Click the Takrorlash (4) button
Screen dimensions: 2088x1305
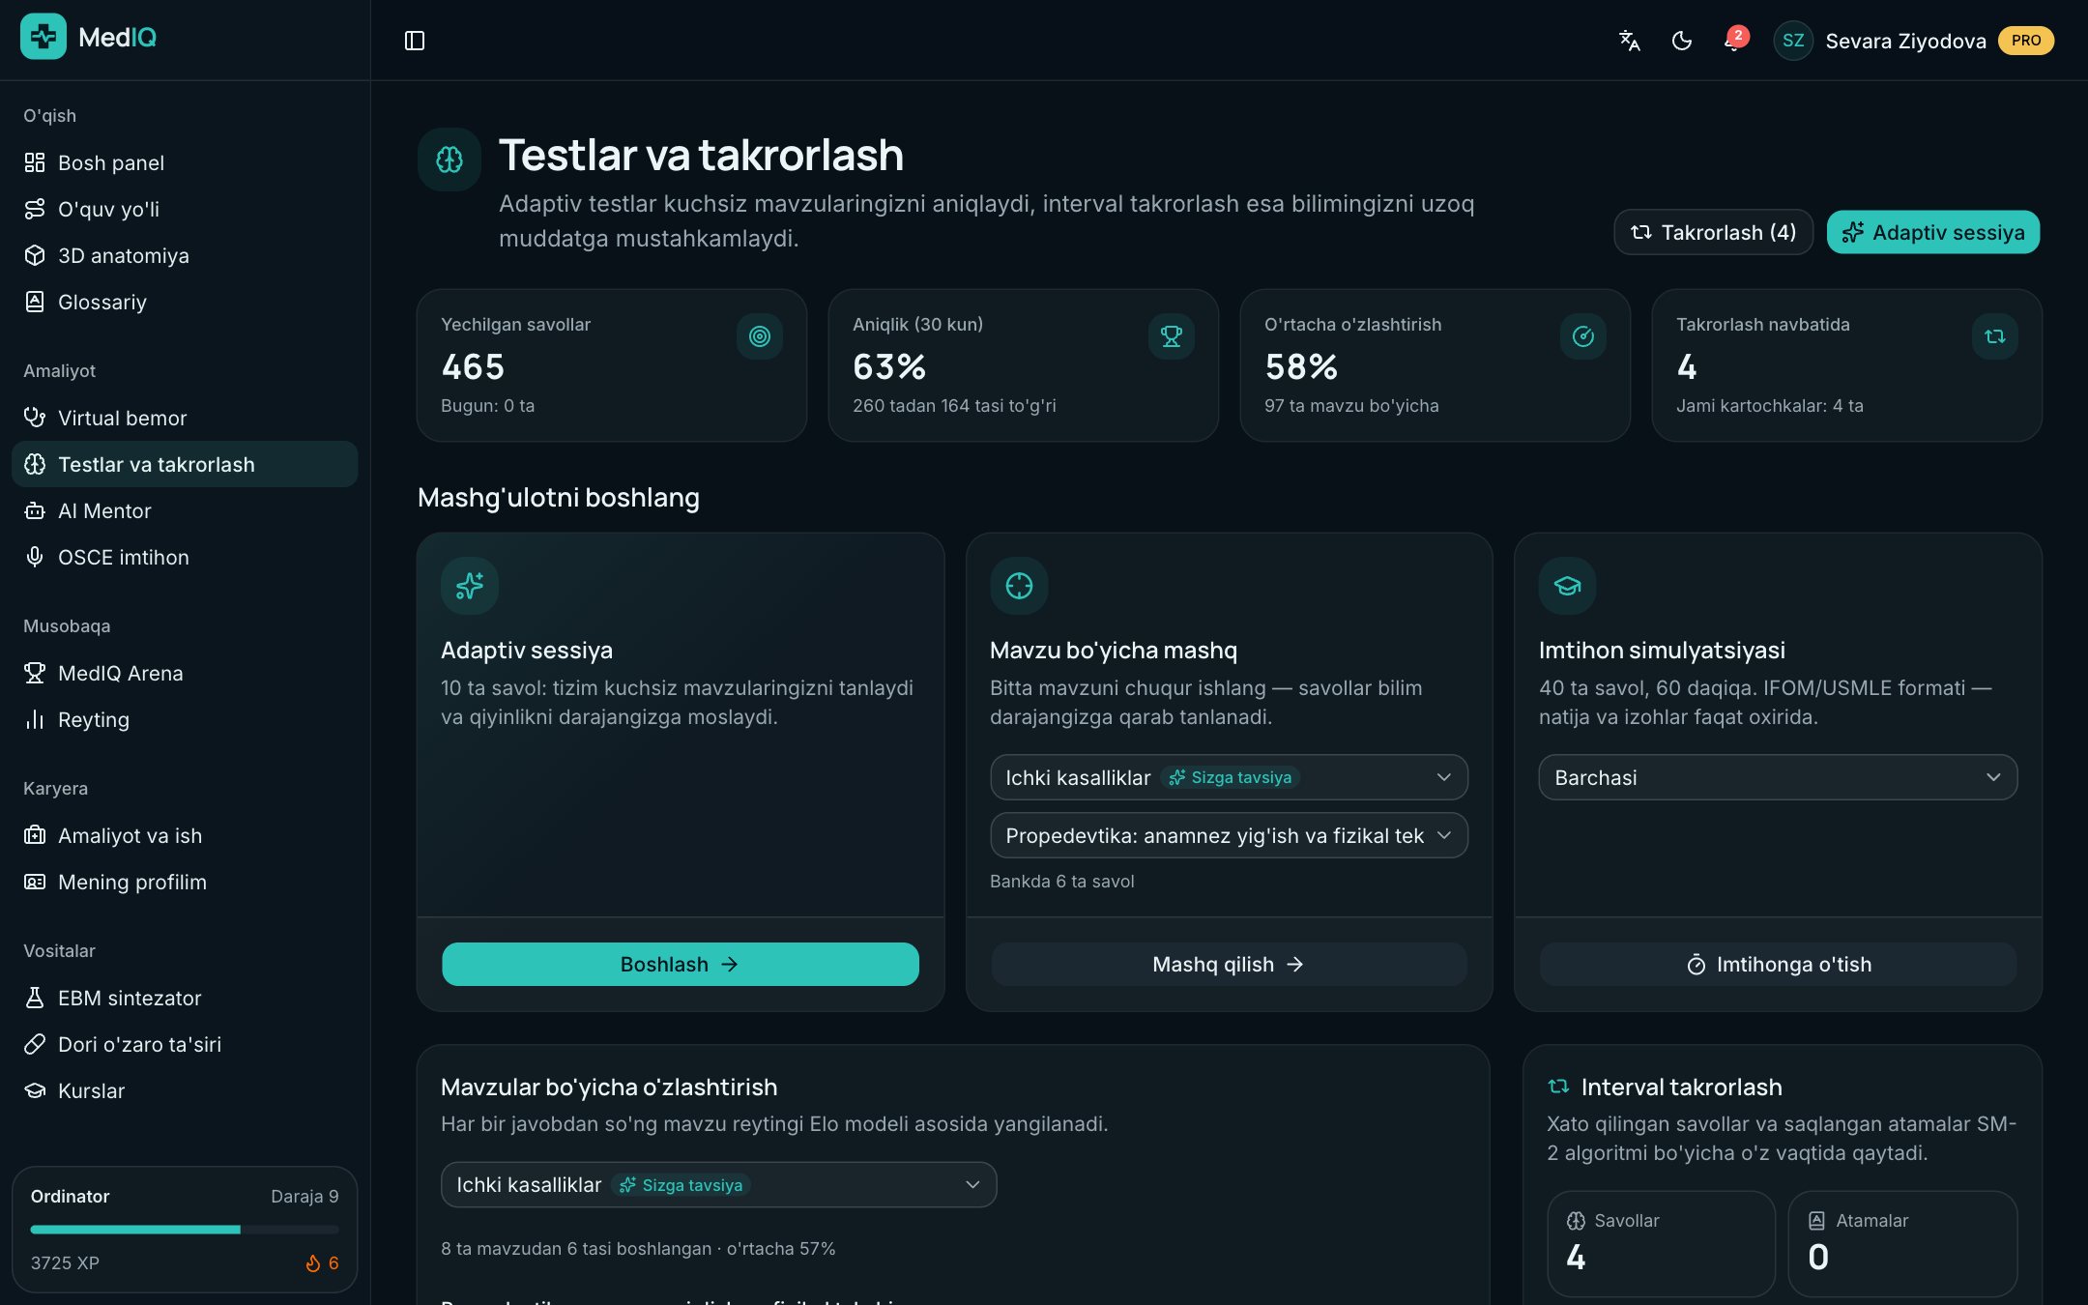point(1713,232)
